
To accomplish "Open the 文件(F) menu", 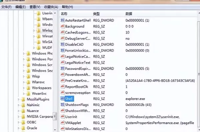I will pyautogui.click(x=6, y=7).
